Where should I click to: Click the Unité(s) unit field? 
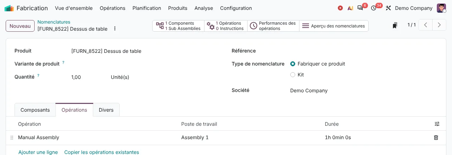click(x=120, y=77)
